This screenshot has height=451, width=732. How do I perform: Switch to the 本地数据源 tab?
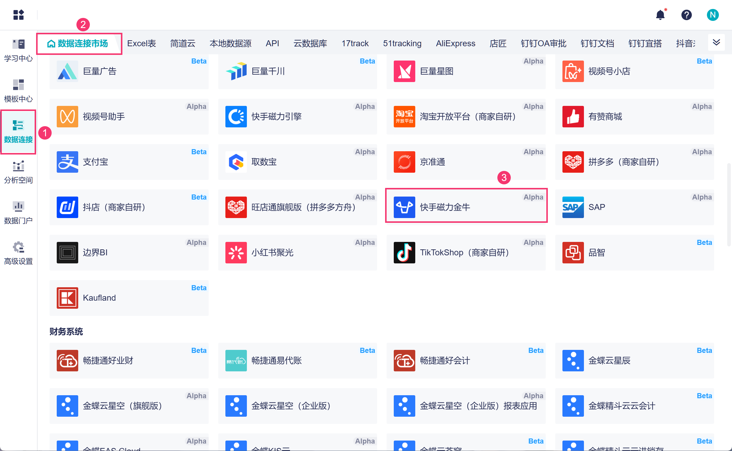(x=230, y=44)
